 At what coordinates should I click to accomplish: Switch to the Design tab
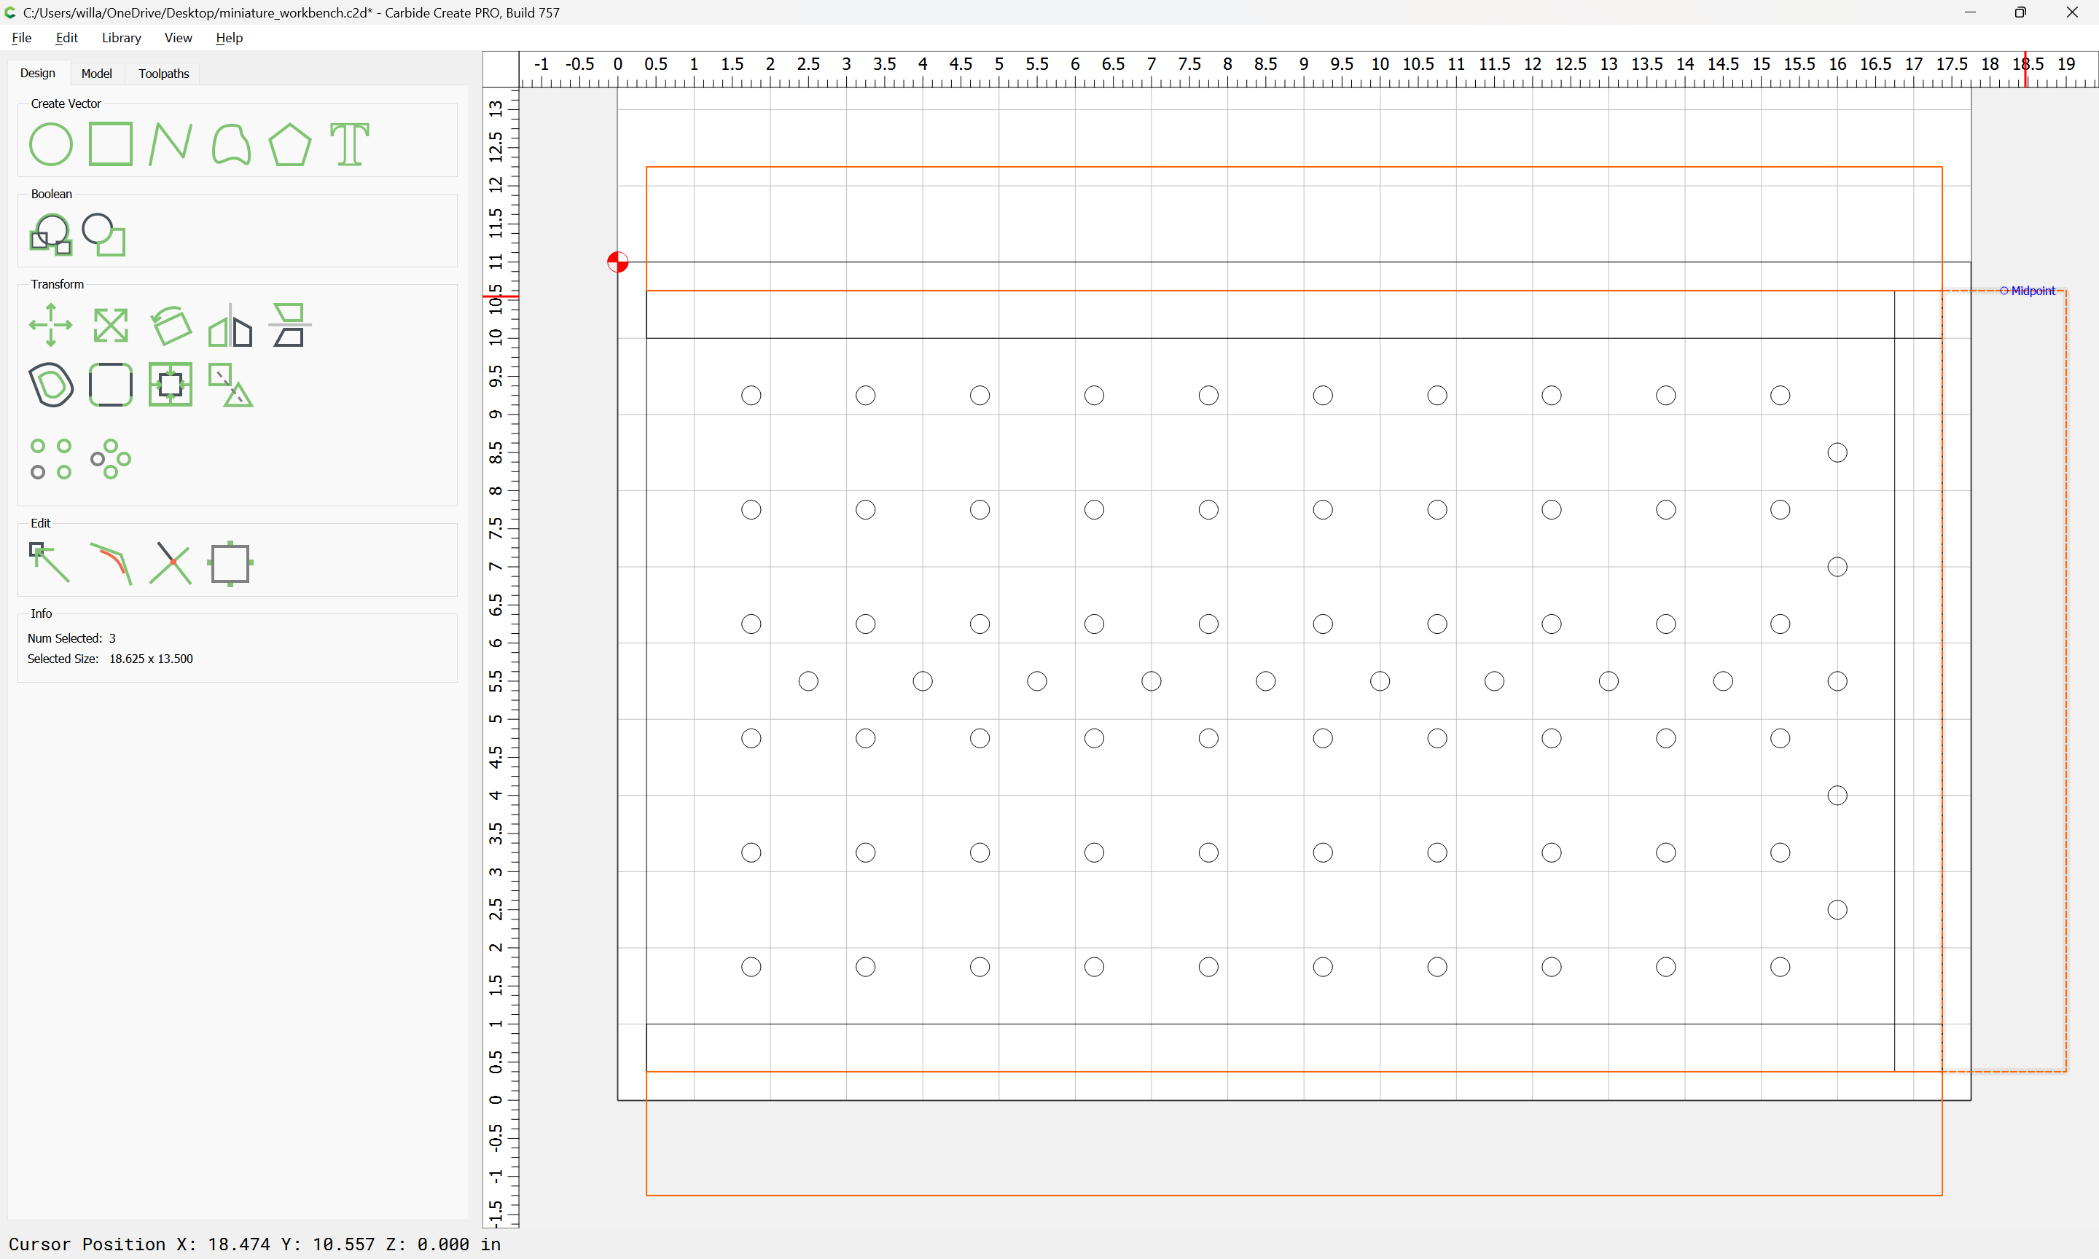(x=37, y=73)
